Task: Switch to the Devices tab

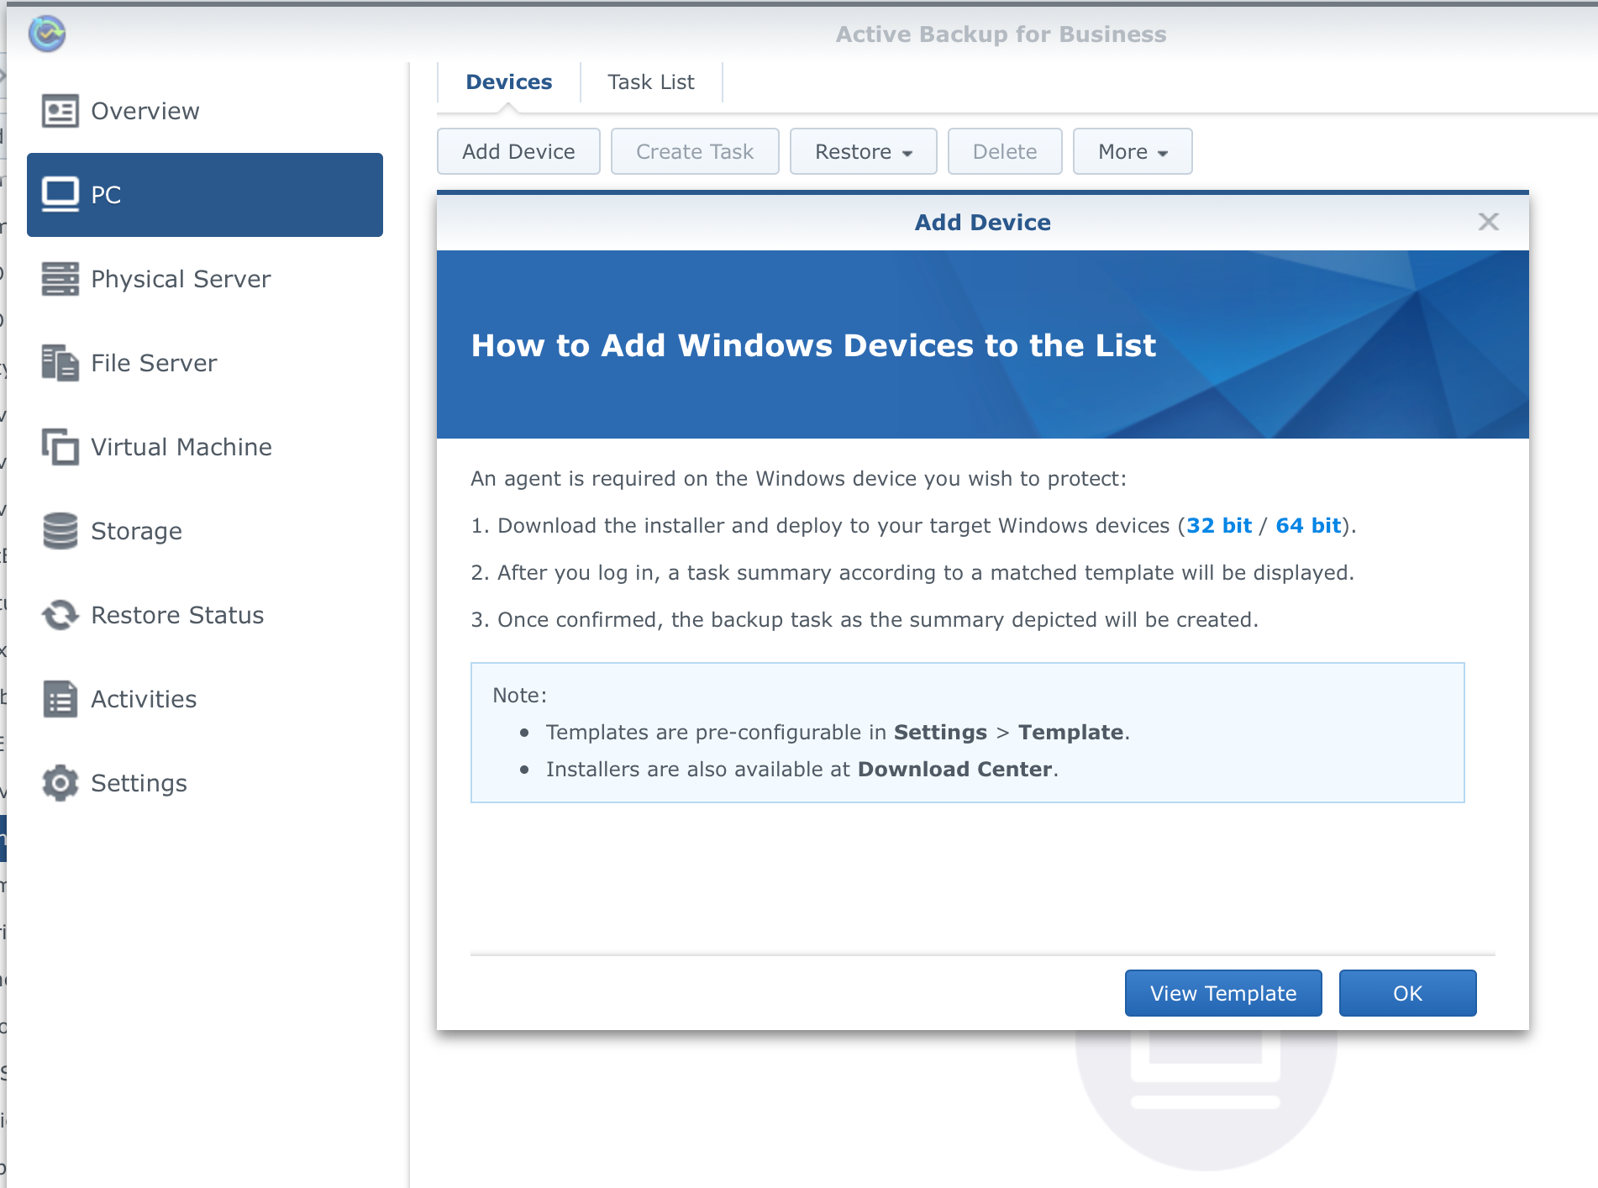Action: click(509, 82)
